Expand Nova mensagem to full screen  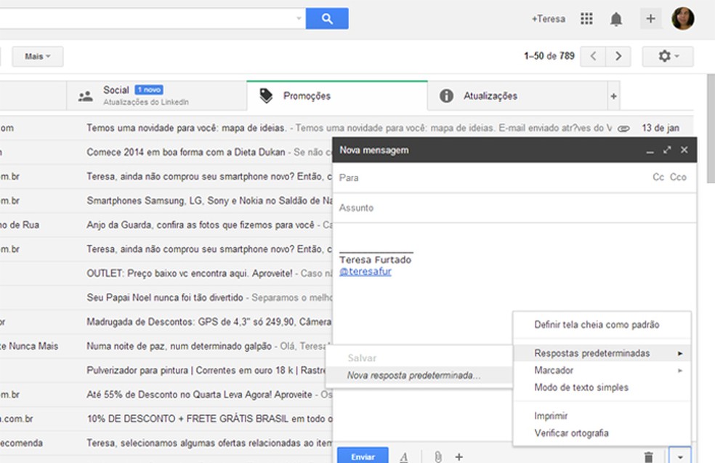click(x=667, y=150)
